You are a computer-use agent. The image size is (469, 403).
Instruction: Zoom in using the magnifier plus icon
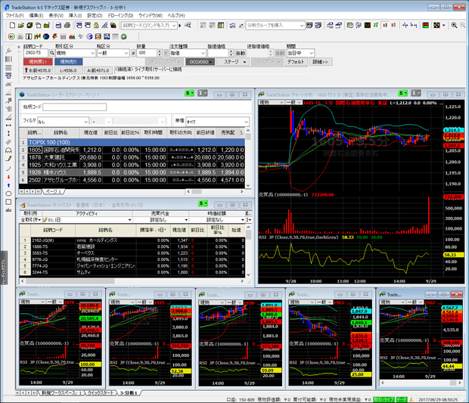(454, 26)
